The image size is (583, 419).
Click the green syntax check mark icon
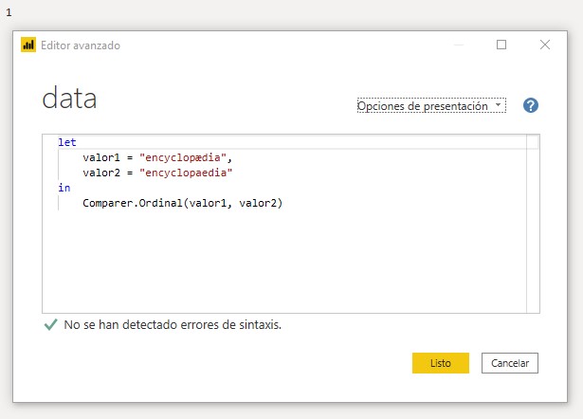(50, 324)
